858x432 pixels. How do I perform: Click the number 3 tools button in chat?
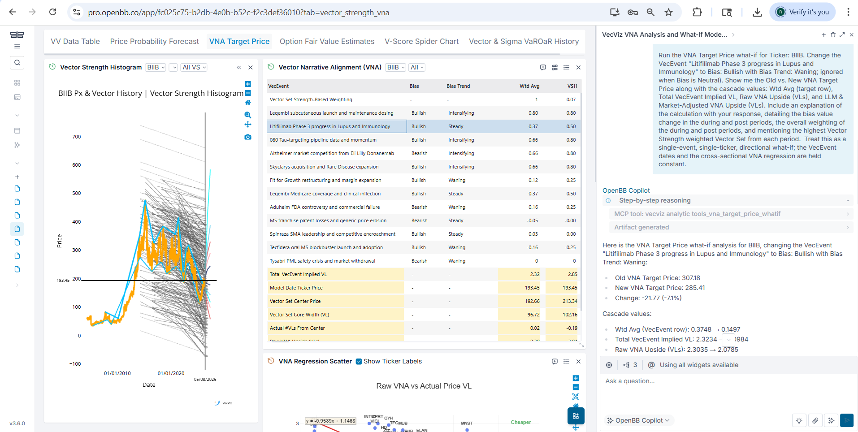point(630,365)
